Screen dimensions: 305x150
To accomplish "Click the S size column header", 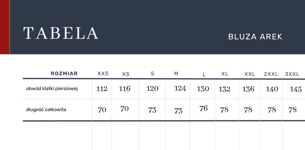I will click(152, 74).
